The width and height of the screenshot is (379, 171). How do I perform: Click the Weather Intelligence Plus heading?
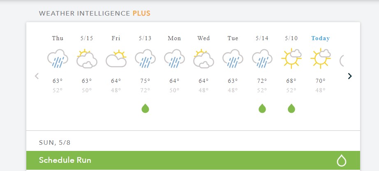pos(95,13)
